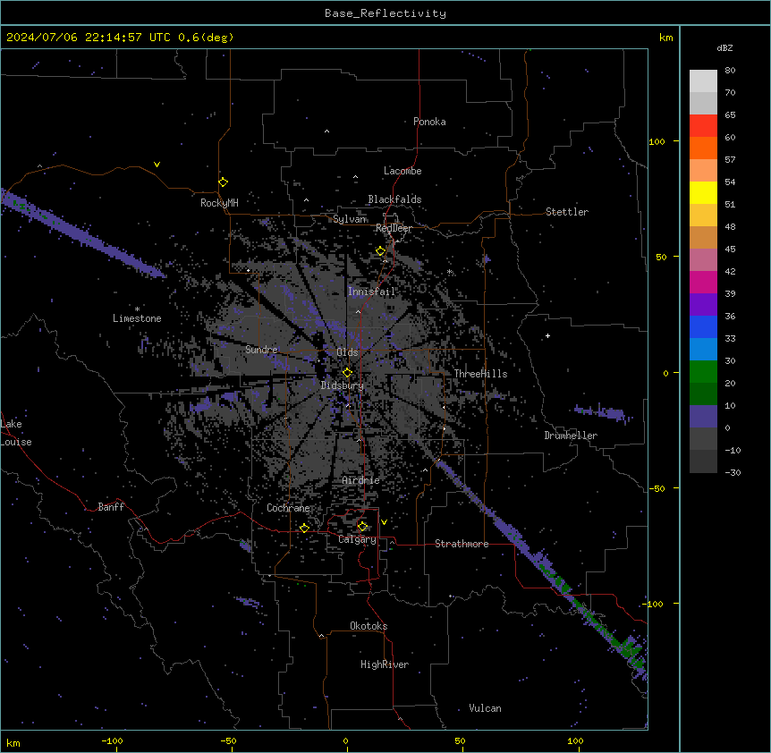Click the slate-purple 10 dBZ legend swatch

pyautogui.click(x=703, y=417)
